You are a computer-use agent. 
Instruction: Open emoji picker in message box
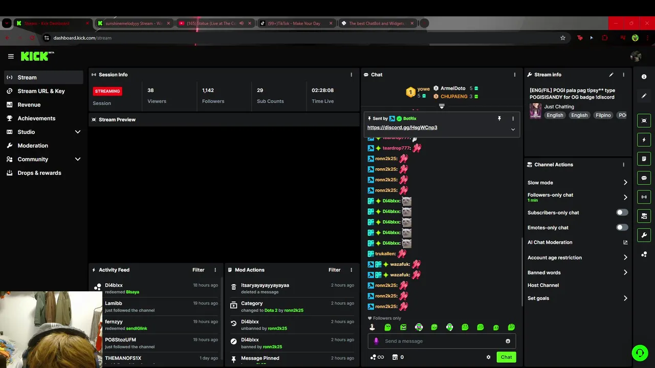[x=508, y=341]
